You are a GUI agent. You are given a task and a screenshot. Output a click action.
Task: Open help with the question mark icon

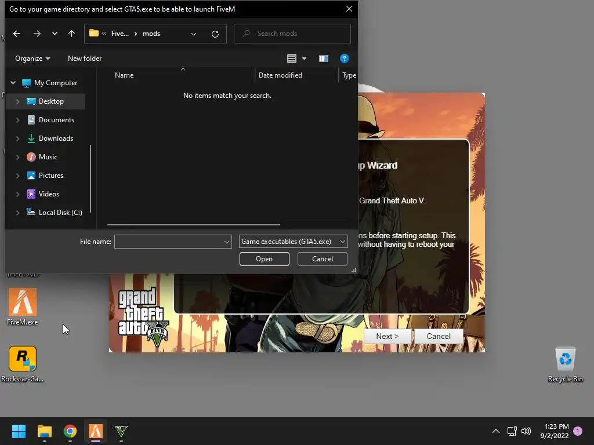345,59
